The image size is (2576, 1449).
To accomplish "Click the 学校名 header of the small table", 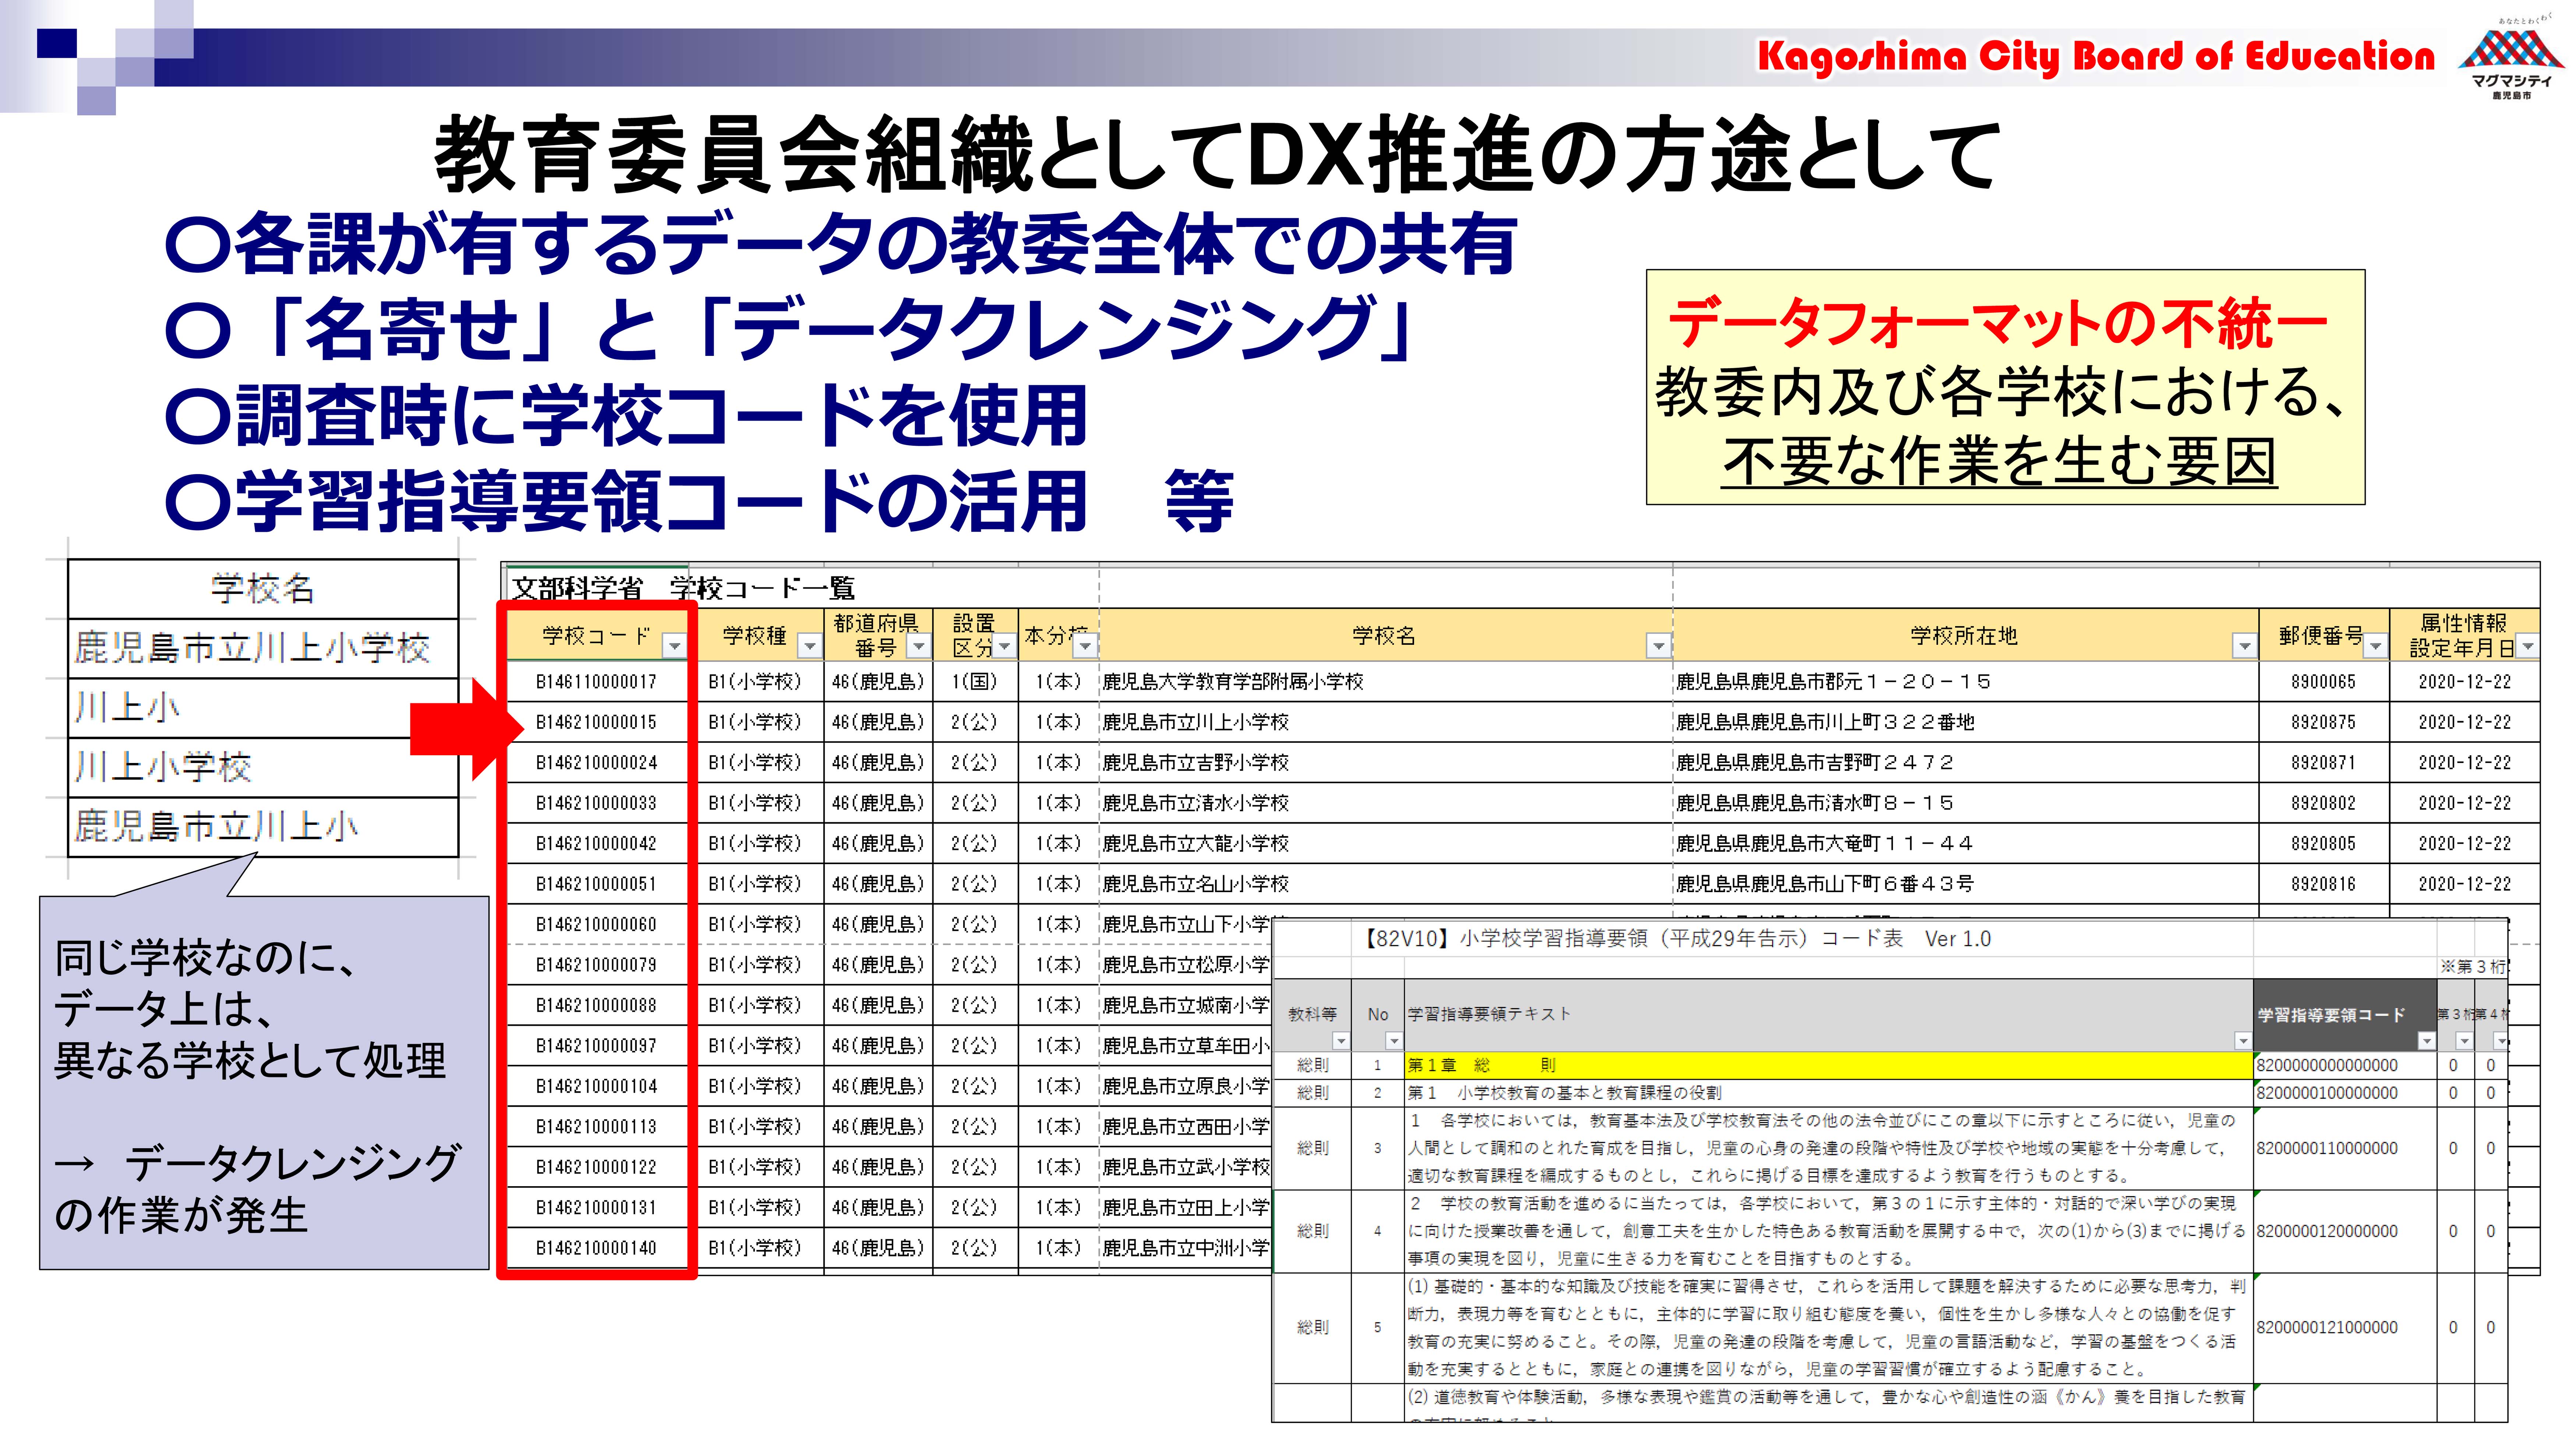I will (263, 589).
